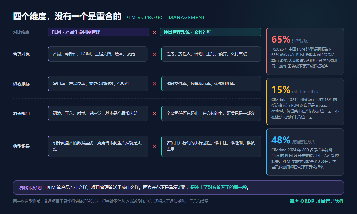This screenshot has height=214, width=357.
Task: Click the '对比维度' label
Action: [21, 32]
